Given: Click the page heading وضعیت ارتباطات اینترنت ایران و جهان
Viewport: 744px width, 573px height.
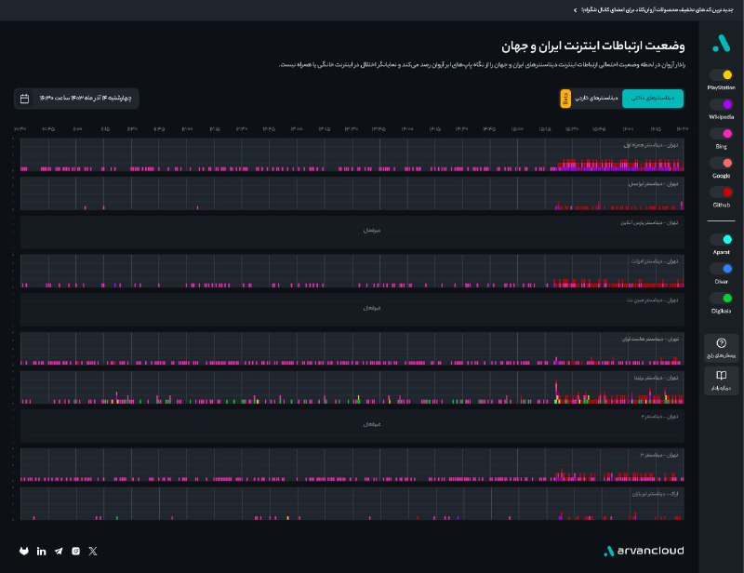Looking at the screenshot, I should pyautogui.click(x=593, y=47).
